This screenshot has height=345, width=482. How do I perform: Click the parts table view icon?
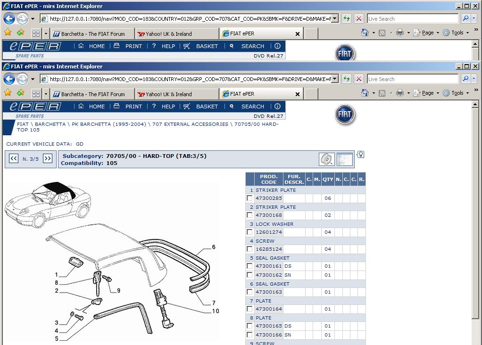(345, 159)
